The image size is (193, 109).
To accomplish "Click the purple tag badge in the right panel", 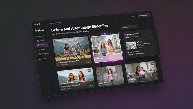I will 127,37.
